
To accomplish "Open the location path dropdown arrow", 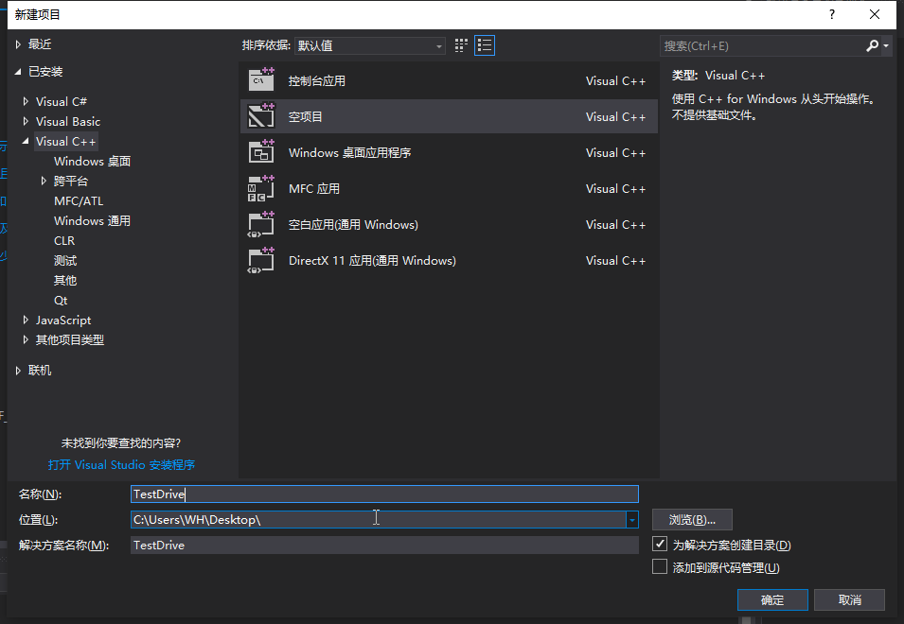I will (632, 519).
